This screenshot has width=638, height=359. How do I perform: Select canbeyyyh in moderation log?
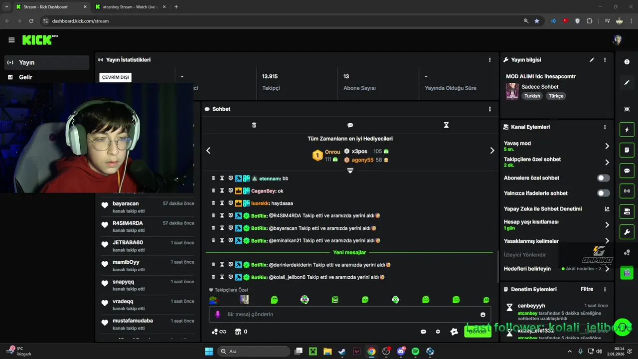tap(531, 306)
